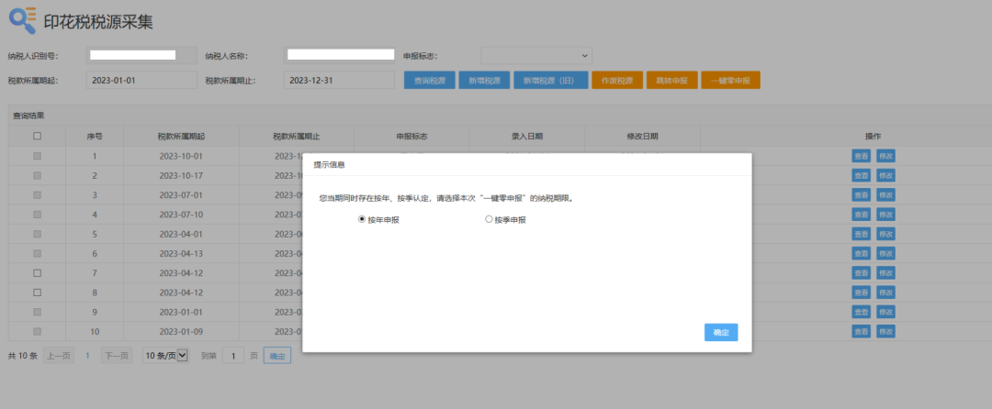Click the 税款所属期起 column header

tap(181, 137)
